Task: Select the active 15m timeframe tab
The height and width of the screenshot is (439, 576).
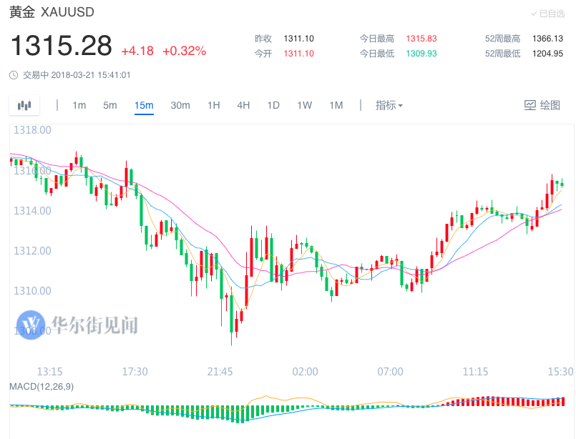Action: point(144,105)
